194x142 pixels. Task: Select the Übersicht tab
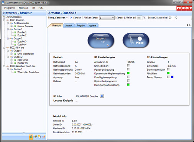tap(56, 25)
